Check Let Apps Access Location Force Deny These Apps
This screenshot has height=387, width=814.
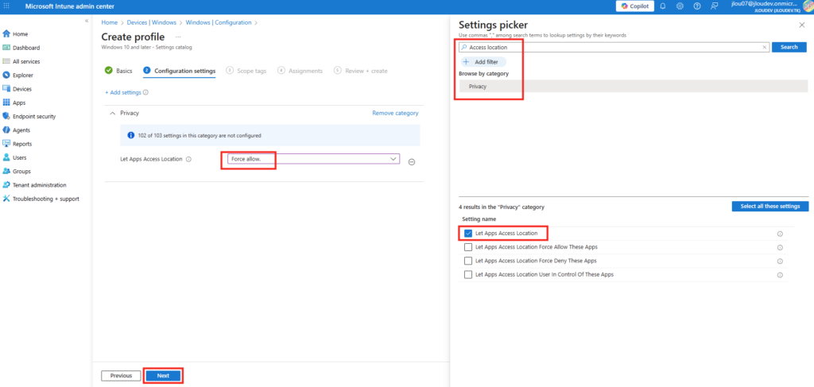[468, 261]
